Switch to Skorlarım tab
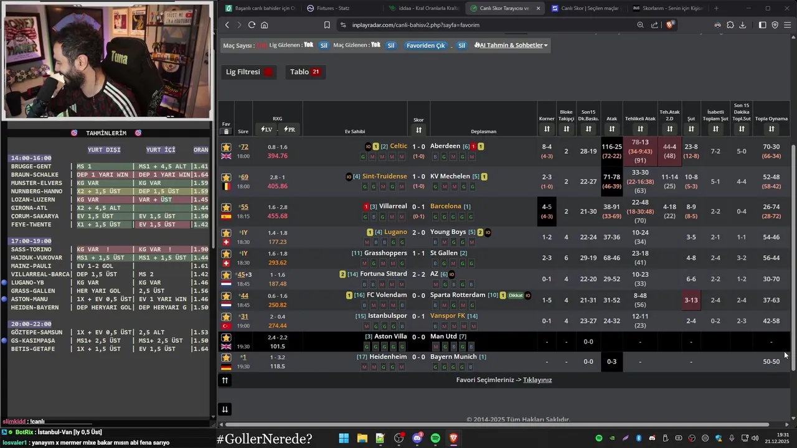The width and height of the screenshot is (797, 448). pyautogui.click(x=667, y=8)
